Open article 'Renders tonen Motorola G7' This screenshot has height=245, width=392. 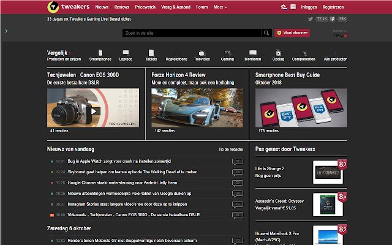click(132, 241)
